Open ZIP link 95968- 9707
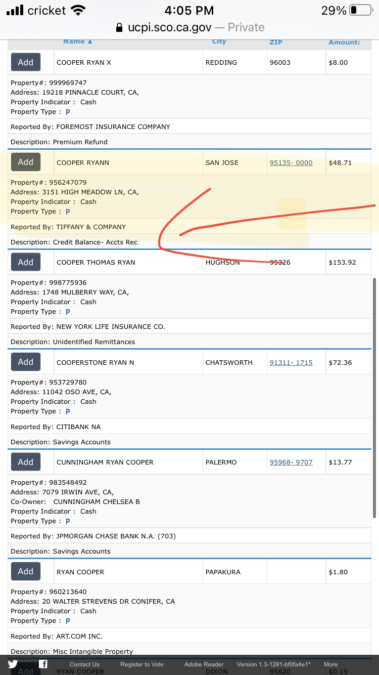This screenshot has height=675, width=379. pyautogui.click(x=291, y=462)
